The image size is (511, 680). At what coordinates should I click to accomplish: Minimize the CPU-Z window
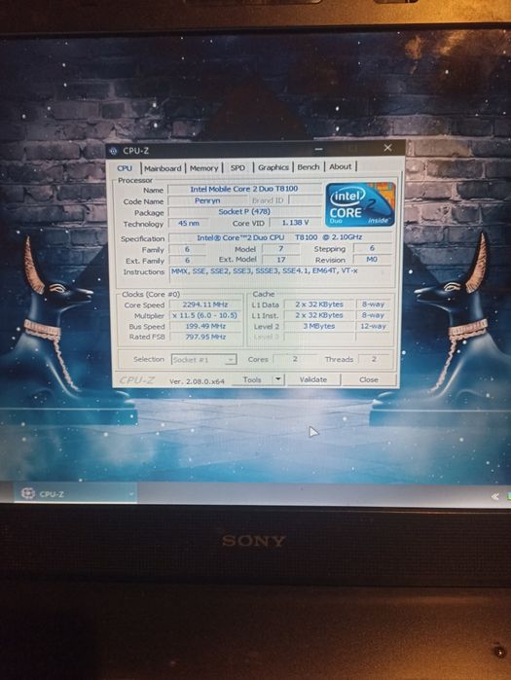(x=319, y=149)
